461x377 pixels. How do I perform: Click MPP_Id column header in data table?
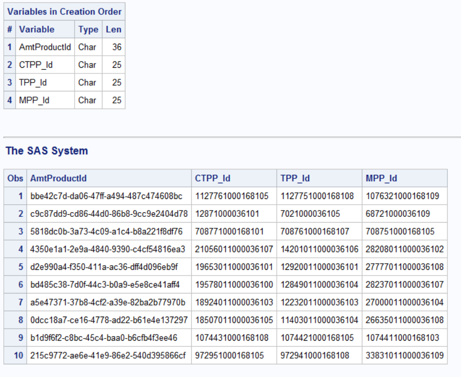click(x=381, y=179)
